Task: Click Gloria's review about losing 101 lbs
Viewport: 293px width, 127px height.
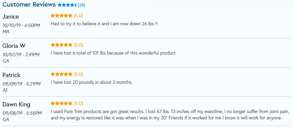Action: (x=113, y=53)
